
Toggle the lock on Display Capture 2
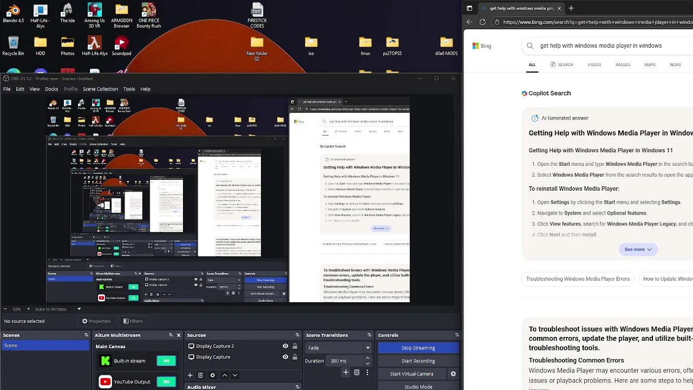click(295, 346)
